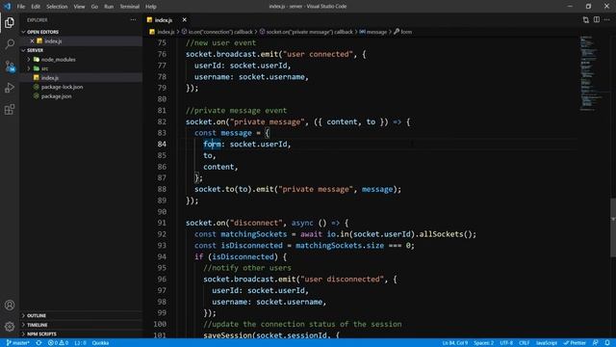Open editor More Actions ellipsis
This screenshot has height=347, width=616.
point(607,19)
